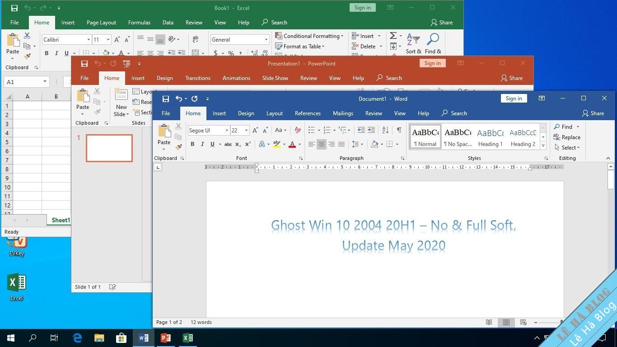Viewport: 617px width, 347px height.
Task: Sort text using the A-Z icon in Word
Action: click(x=385, y=130)
